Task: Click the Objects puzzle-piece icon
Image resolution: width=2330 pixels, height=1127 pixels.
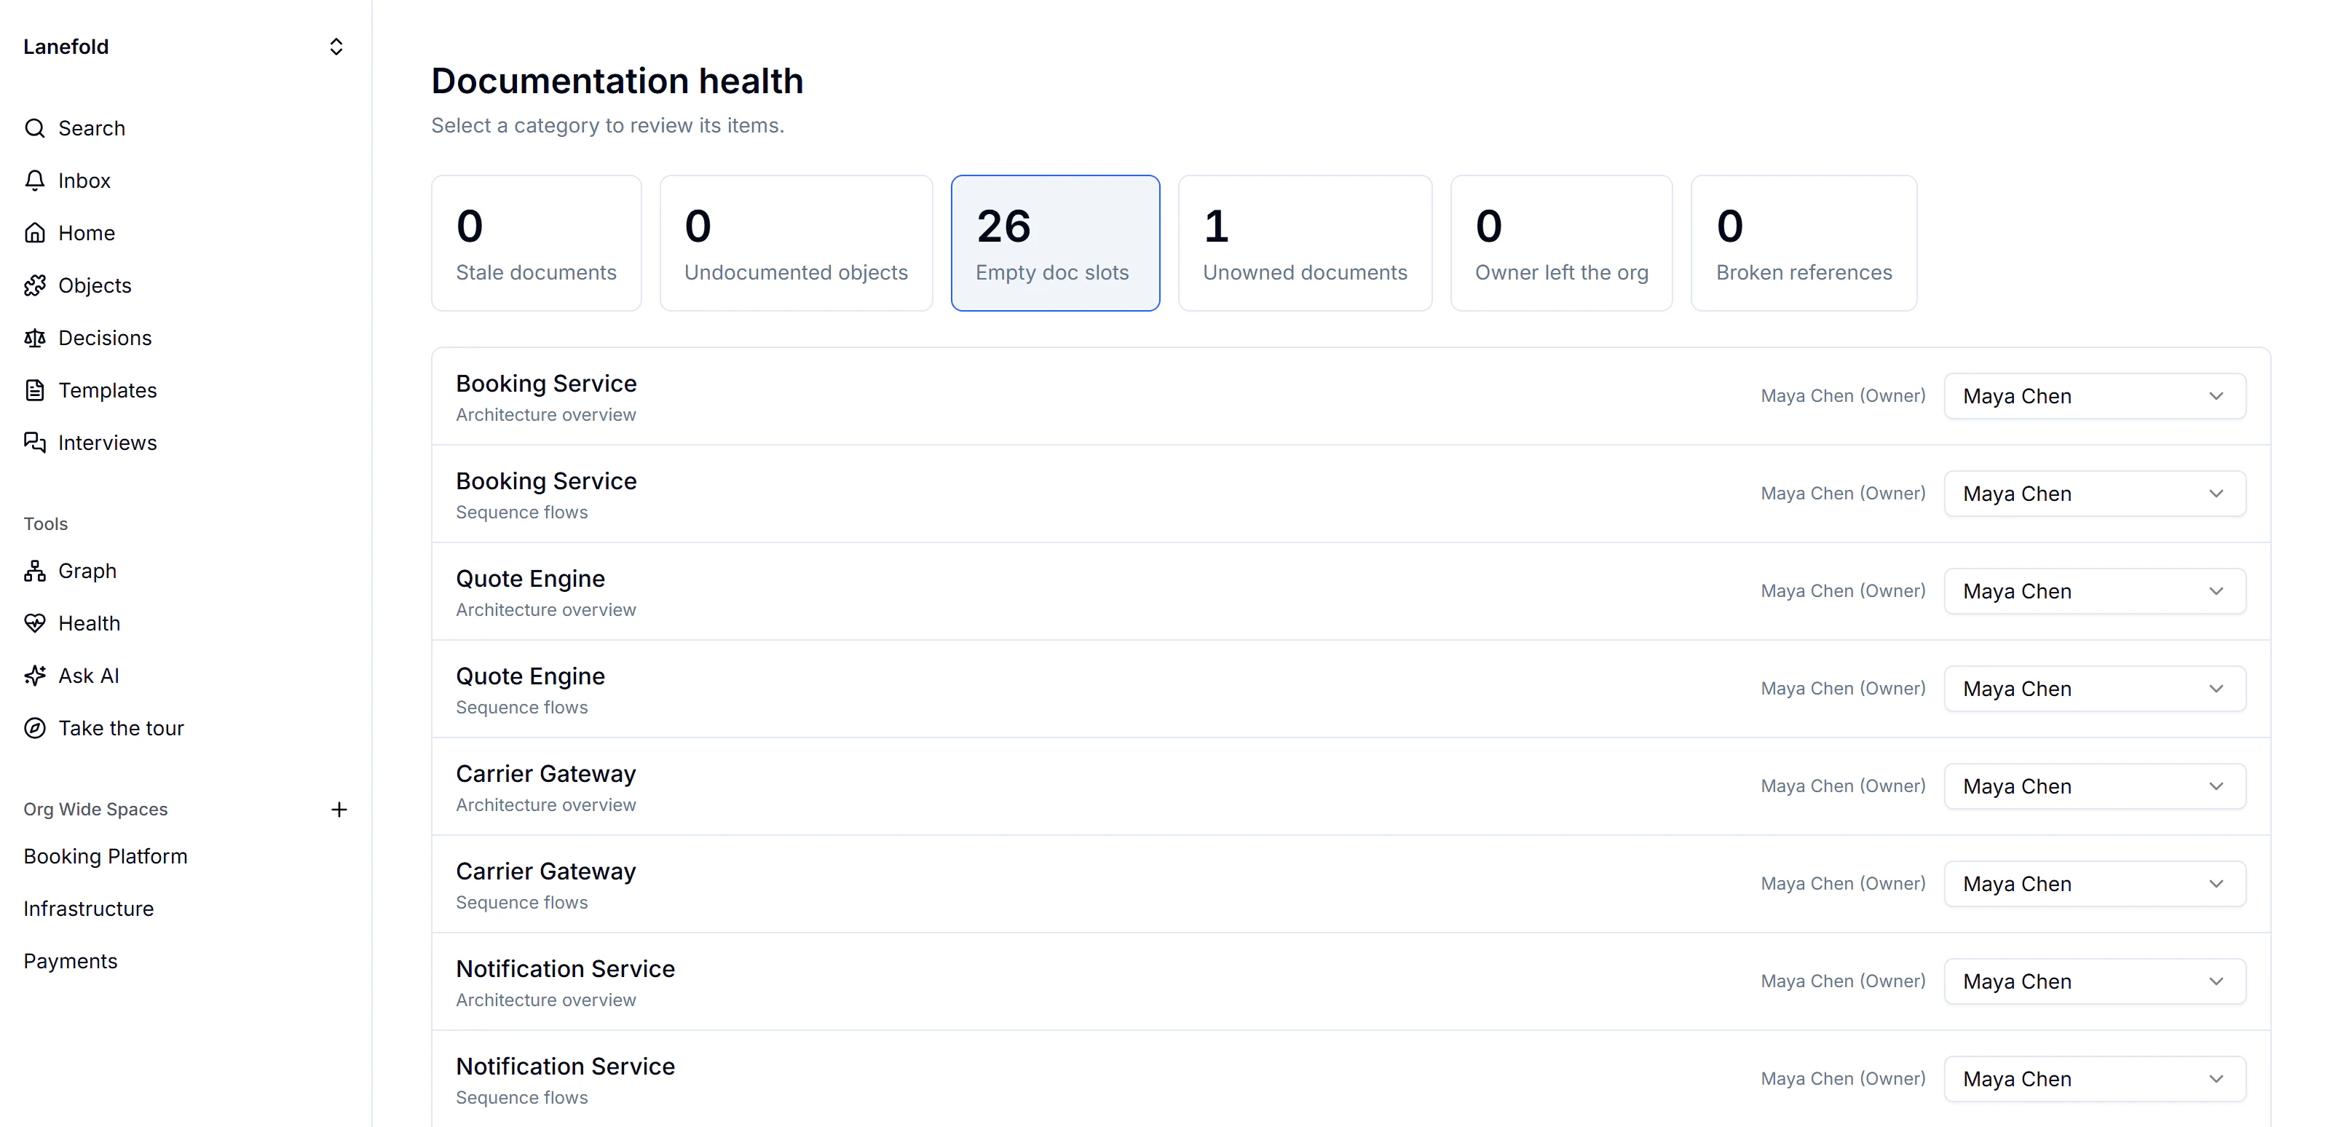Action: pos(34,286)
